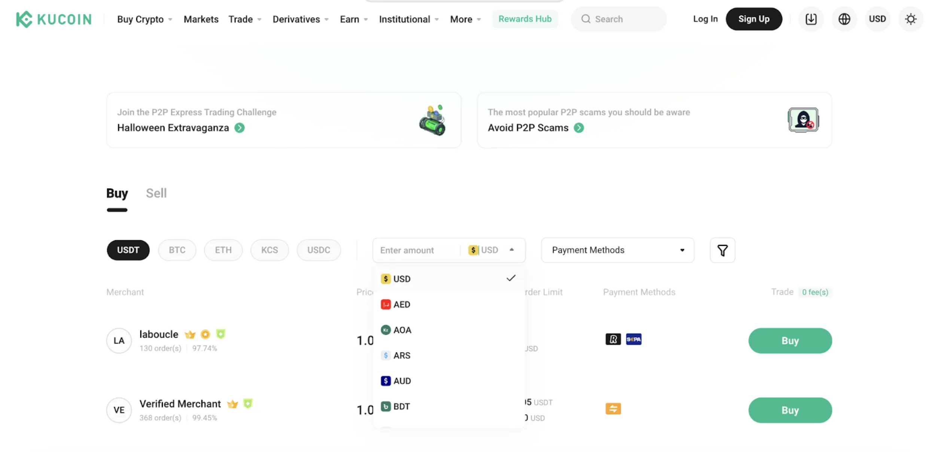
Task: Open the language globe icon
Action: coord(844,19)
